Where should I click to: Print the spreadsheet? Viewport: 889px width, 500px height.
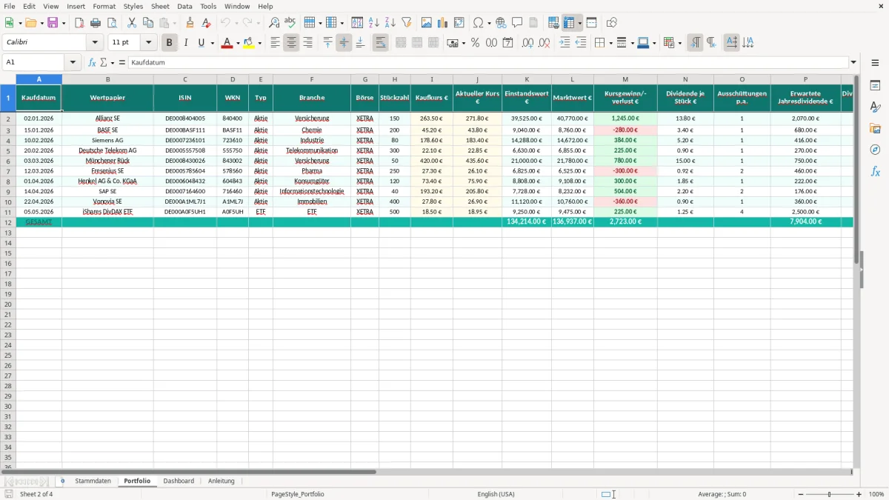(96, 23)
